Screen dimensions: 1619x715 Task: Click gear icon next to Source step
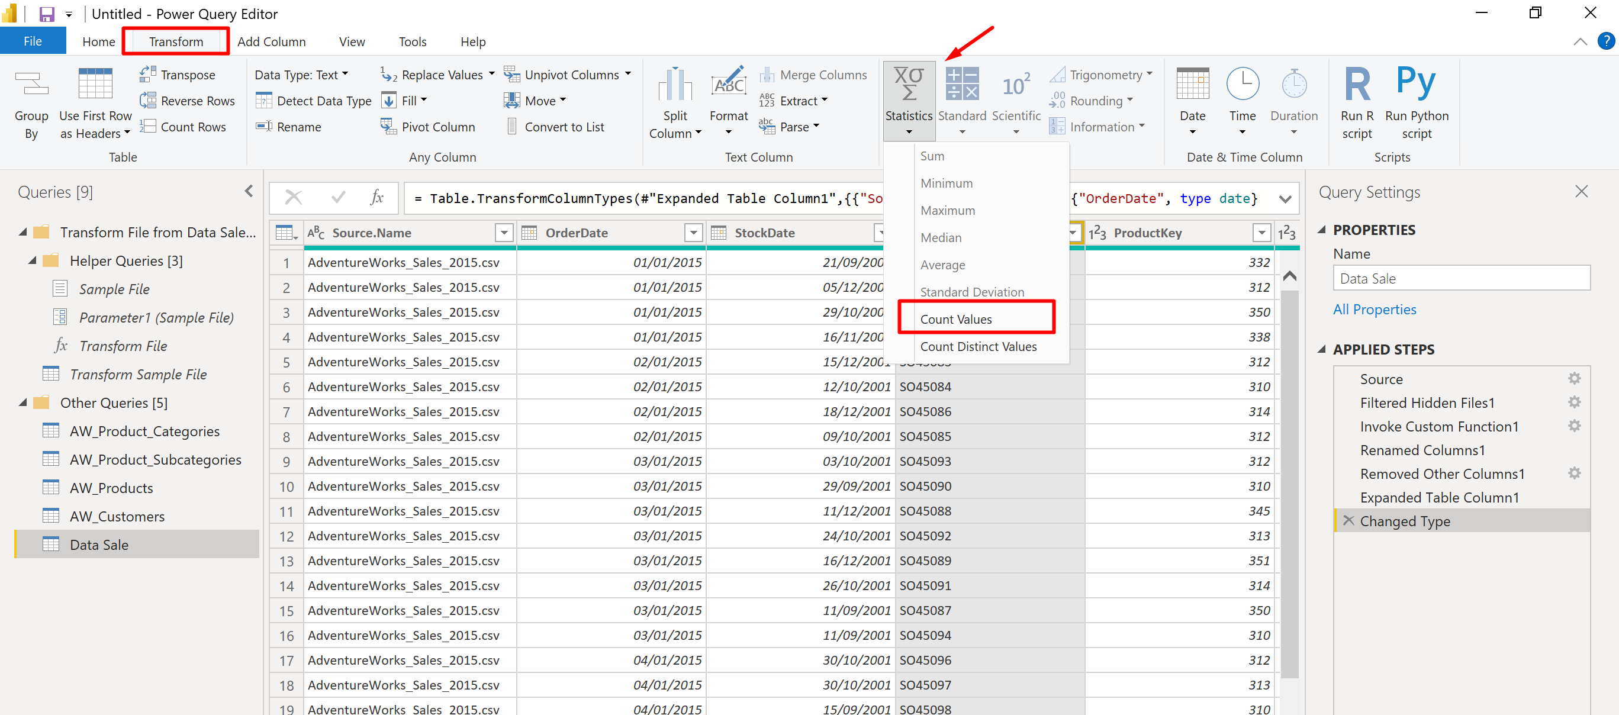click(1573, 378)
